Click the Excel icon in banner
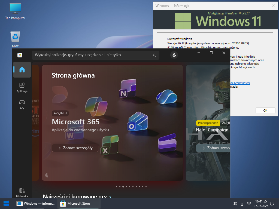 (x=110, y=145)
